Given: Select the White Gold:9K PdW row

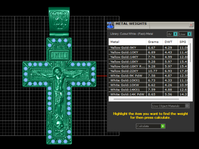Looking at the screenshot, I should [x=148, y=76].
